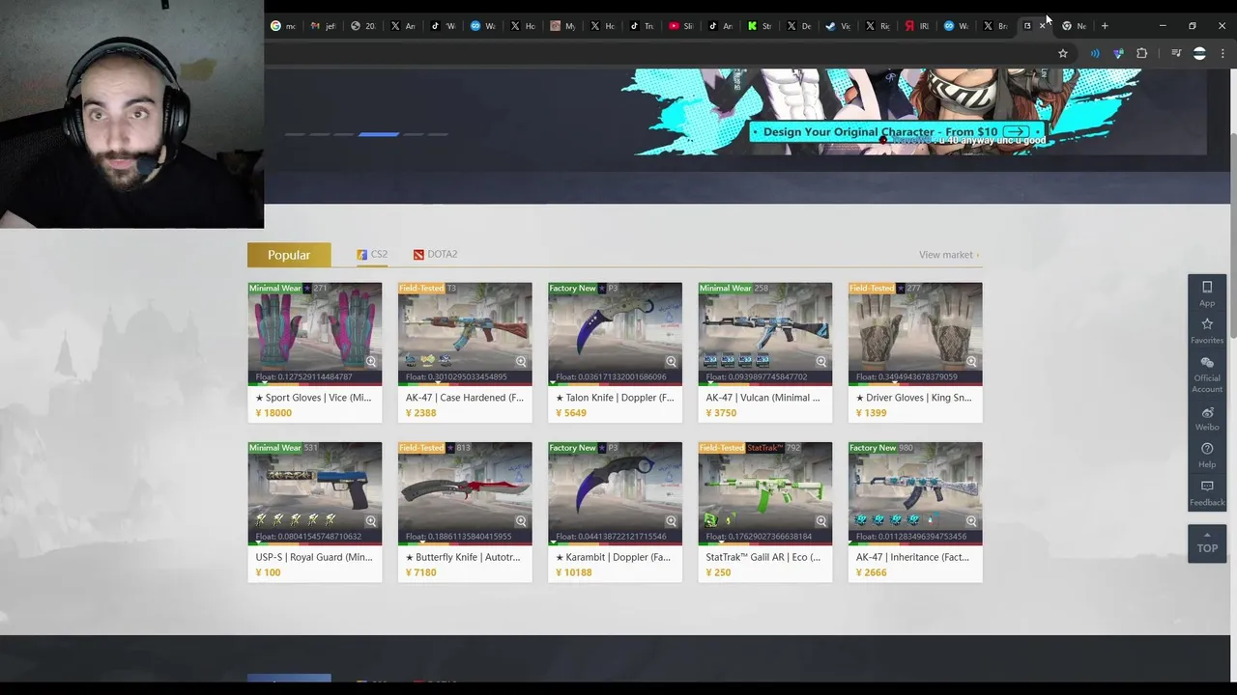
Task: Click the ¥ 3750 price
Action: click(721, 413)
